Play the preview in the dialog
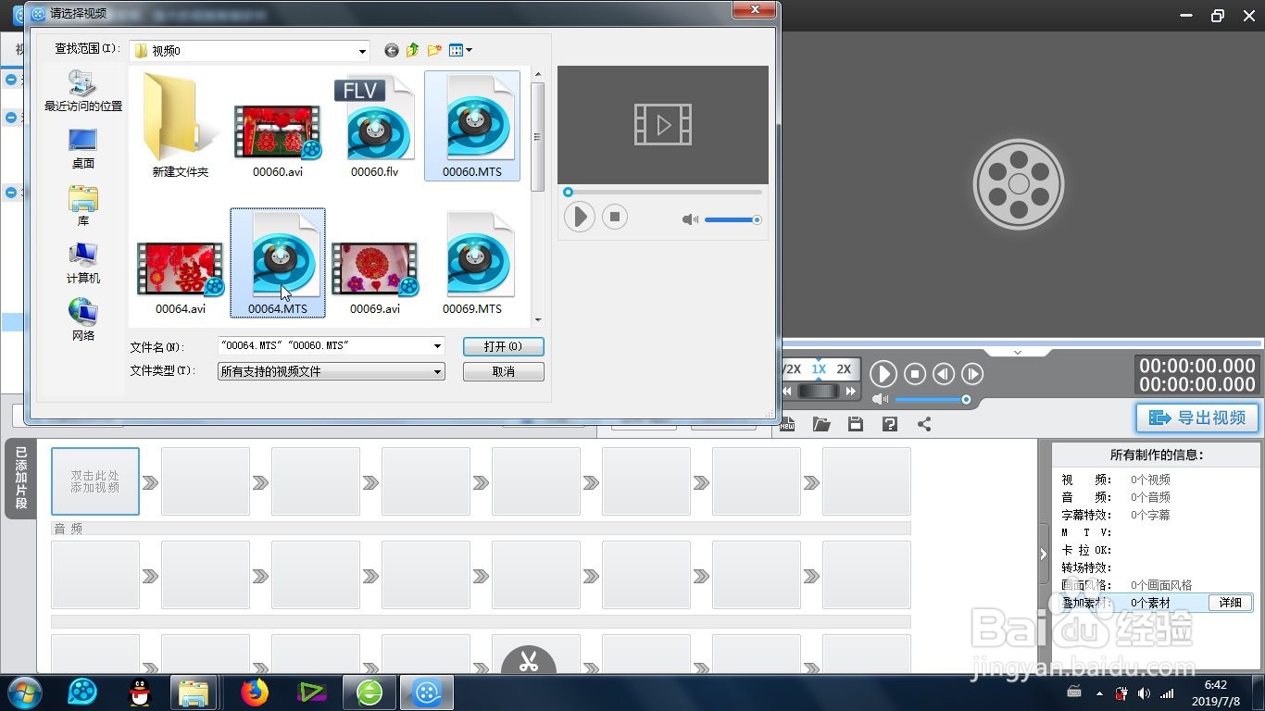Image resolution: width=1265 pixels, height=711 pixels. [x=580, y=218]
